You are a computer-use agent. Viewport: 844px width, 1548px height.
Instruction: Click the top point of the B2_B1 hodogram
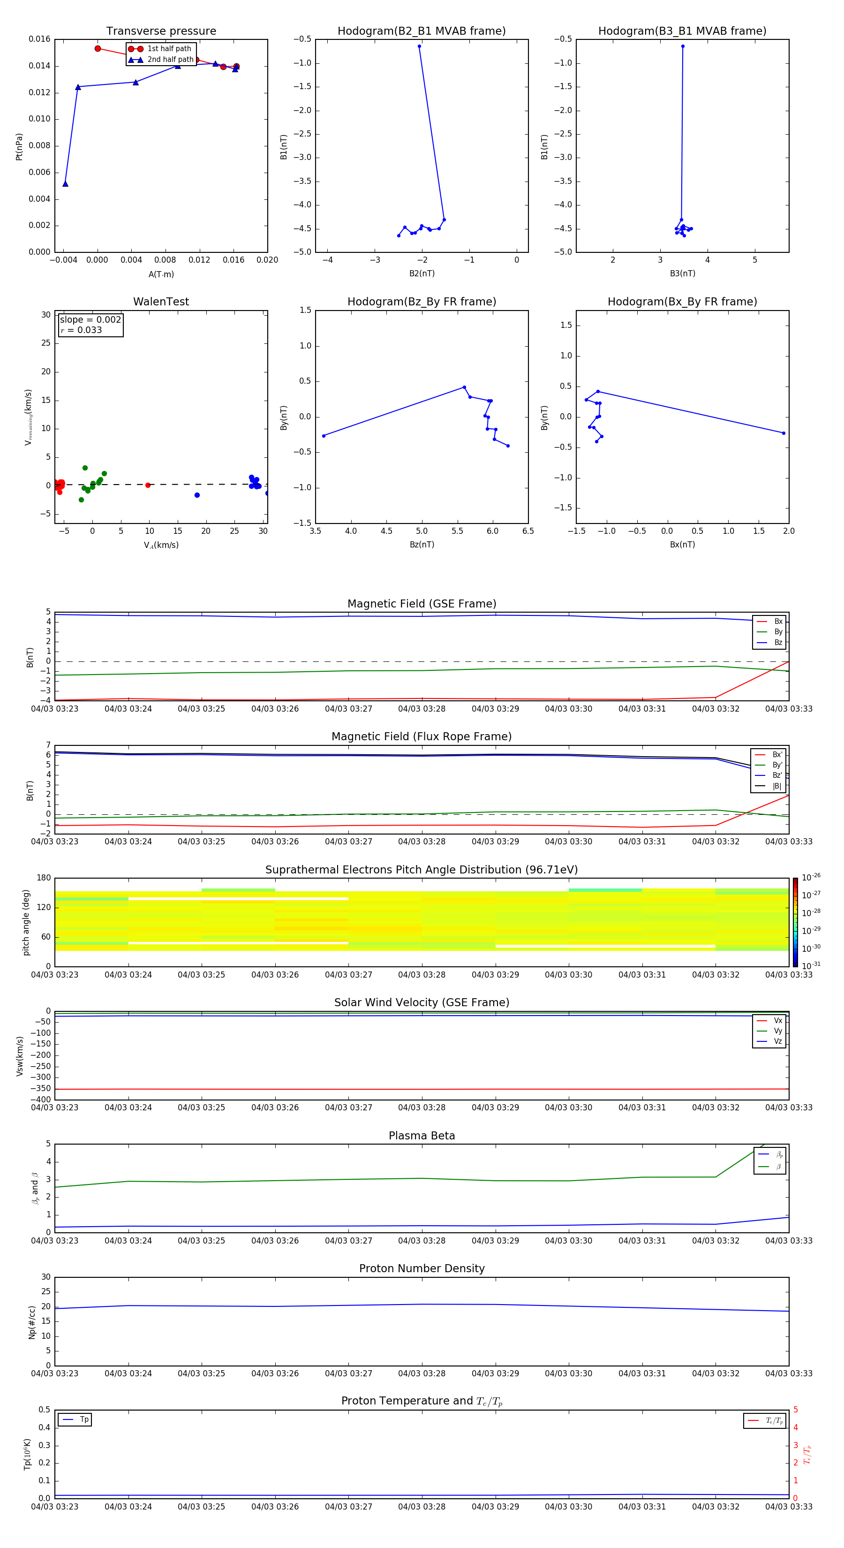[x=419, y=46]
